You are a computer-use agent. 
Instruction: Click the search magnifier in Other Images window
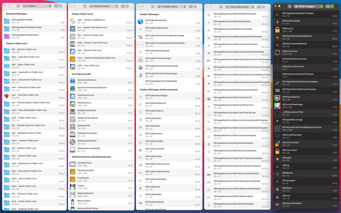click(x=290, y=6)
